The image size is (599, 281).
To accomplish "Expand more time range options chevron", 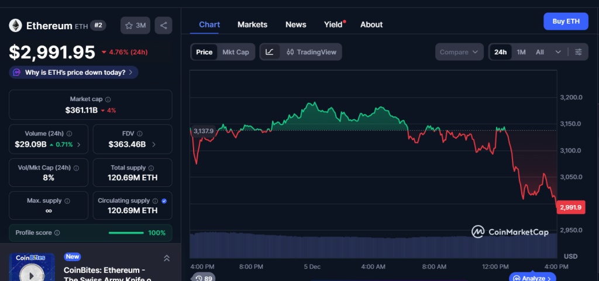I will [x=558, y=52].
